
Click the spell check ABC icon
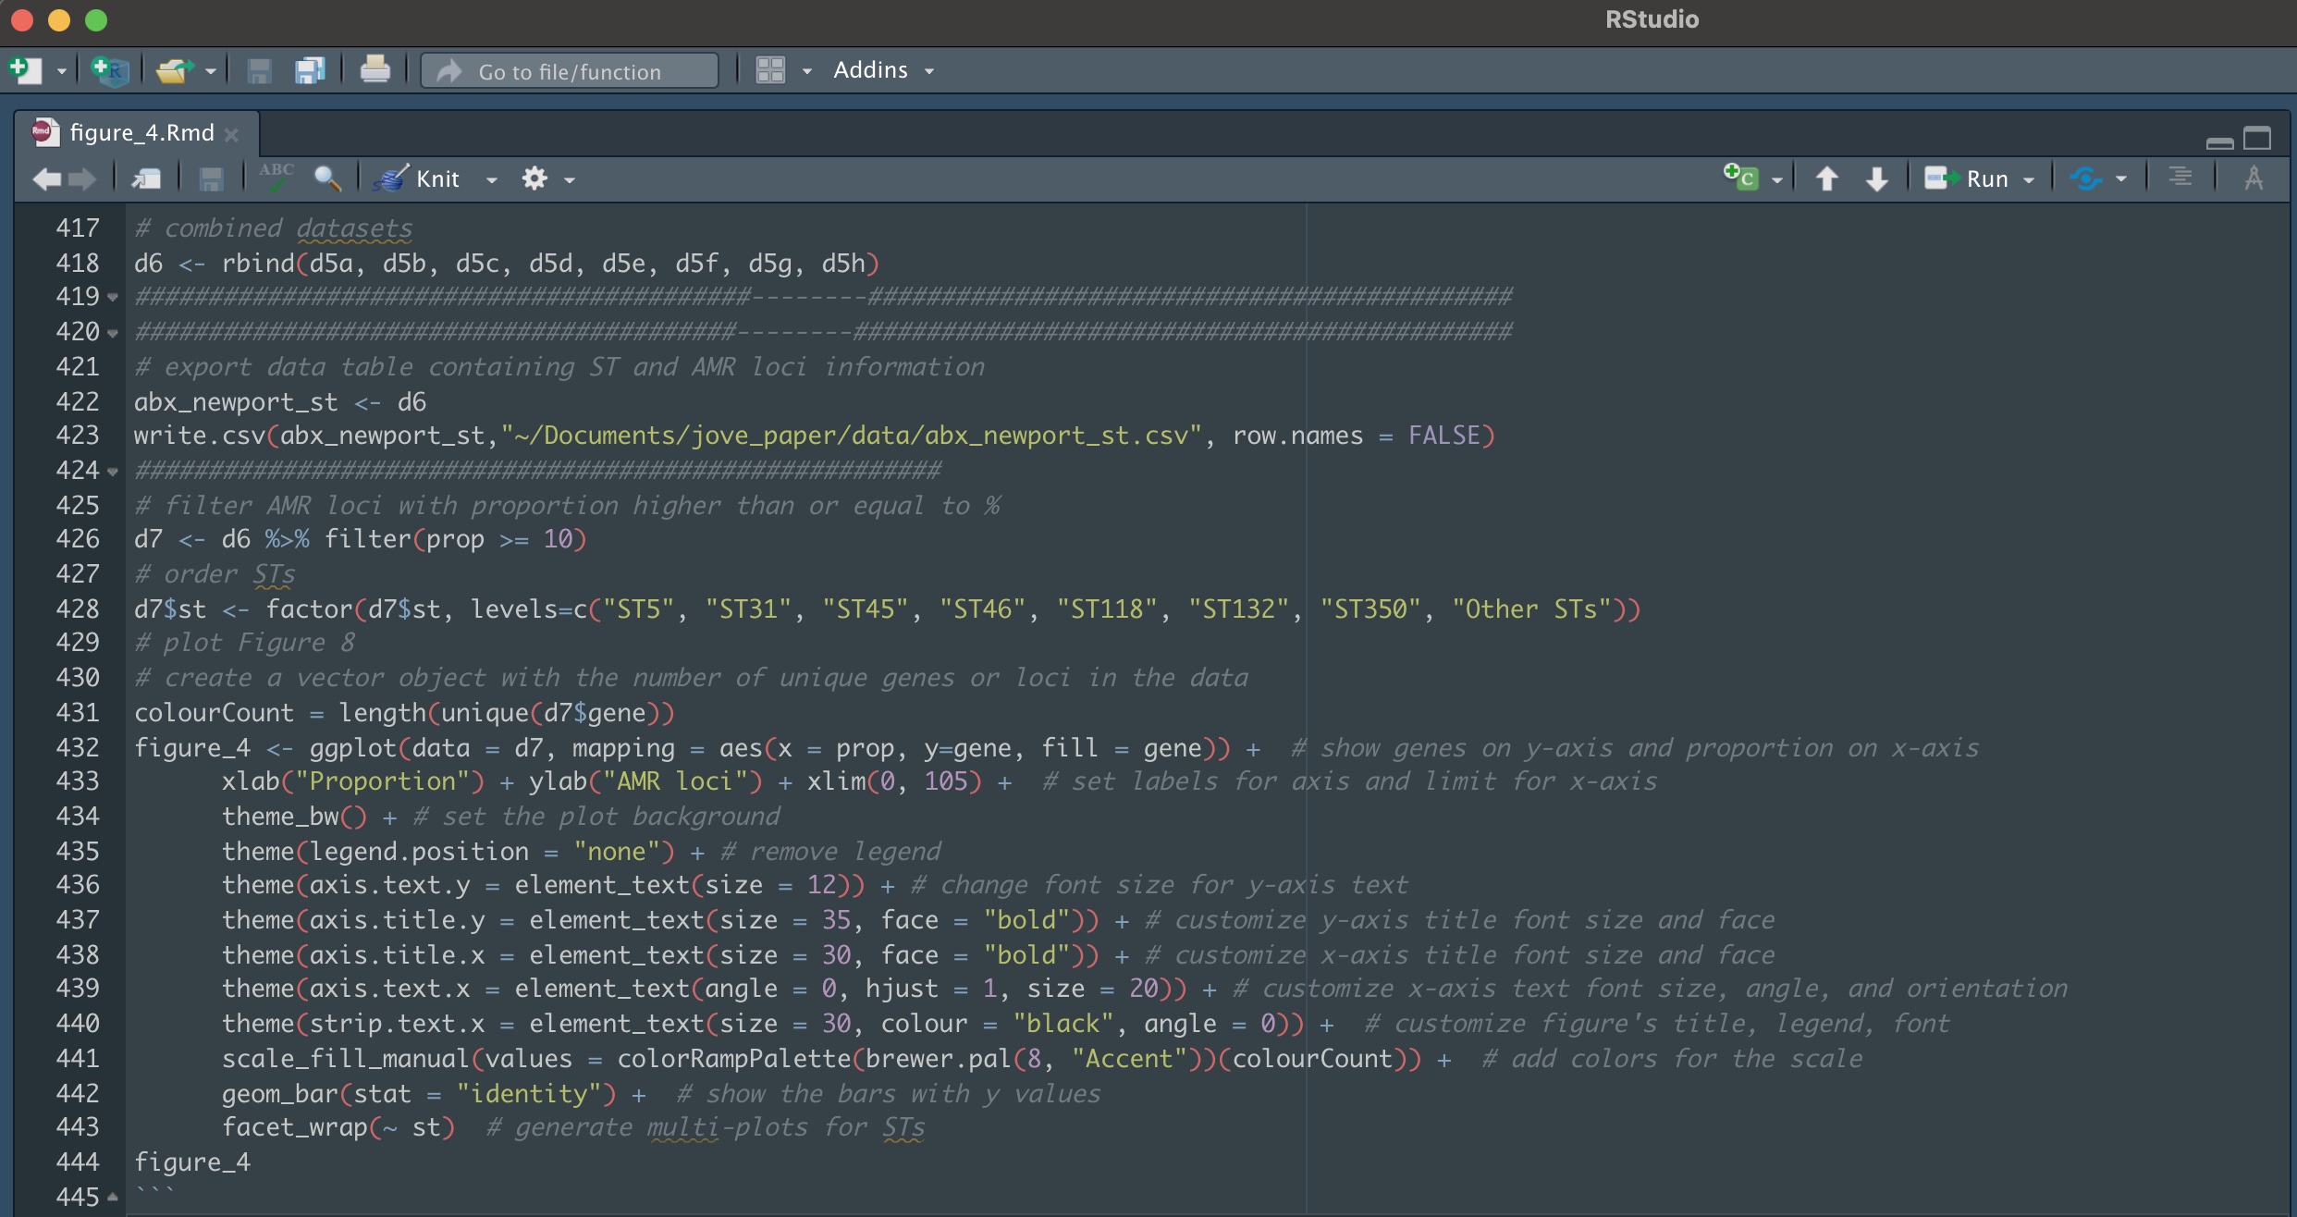pos(276,178)
